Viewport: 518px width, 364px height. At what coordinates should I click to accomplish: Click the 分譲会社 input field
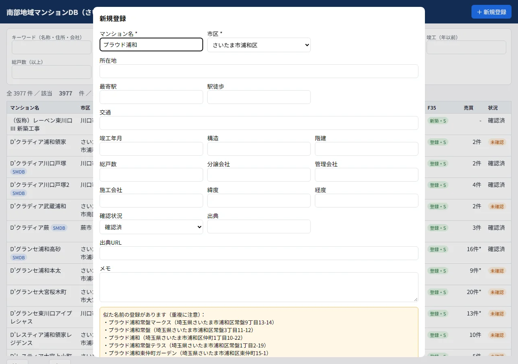coord(259,175)
